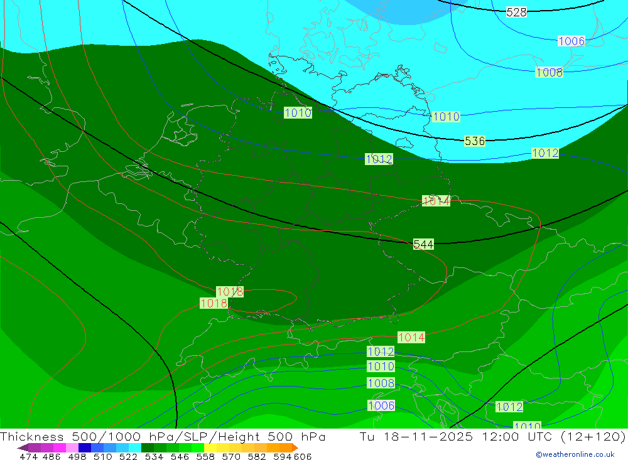Click the 1010 isobar label left of 536
628x460 pixels.
point(446,117)
